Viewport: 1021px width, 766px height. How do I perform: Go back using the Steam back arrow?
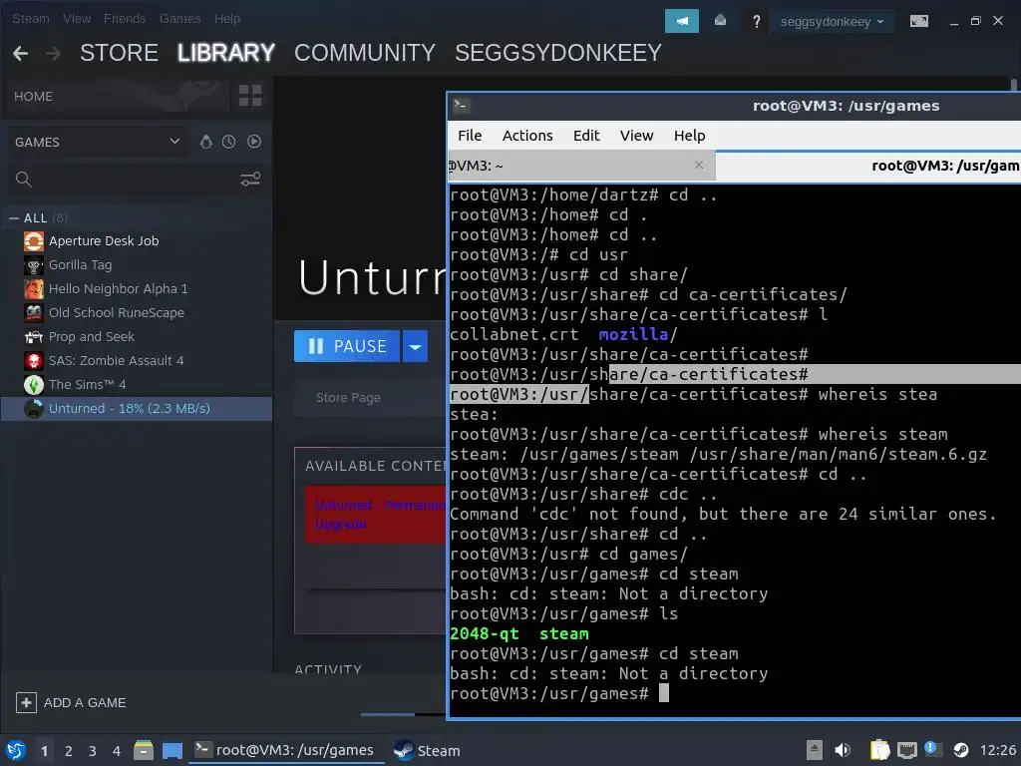point(20,53)
